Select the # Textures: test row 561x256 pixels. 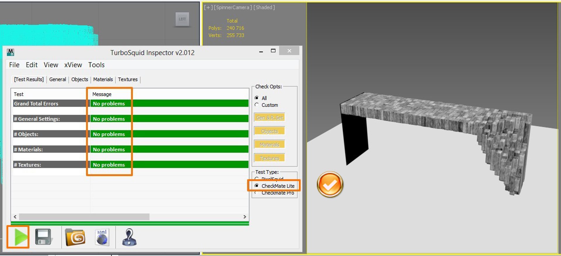point(131,165)
